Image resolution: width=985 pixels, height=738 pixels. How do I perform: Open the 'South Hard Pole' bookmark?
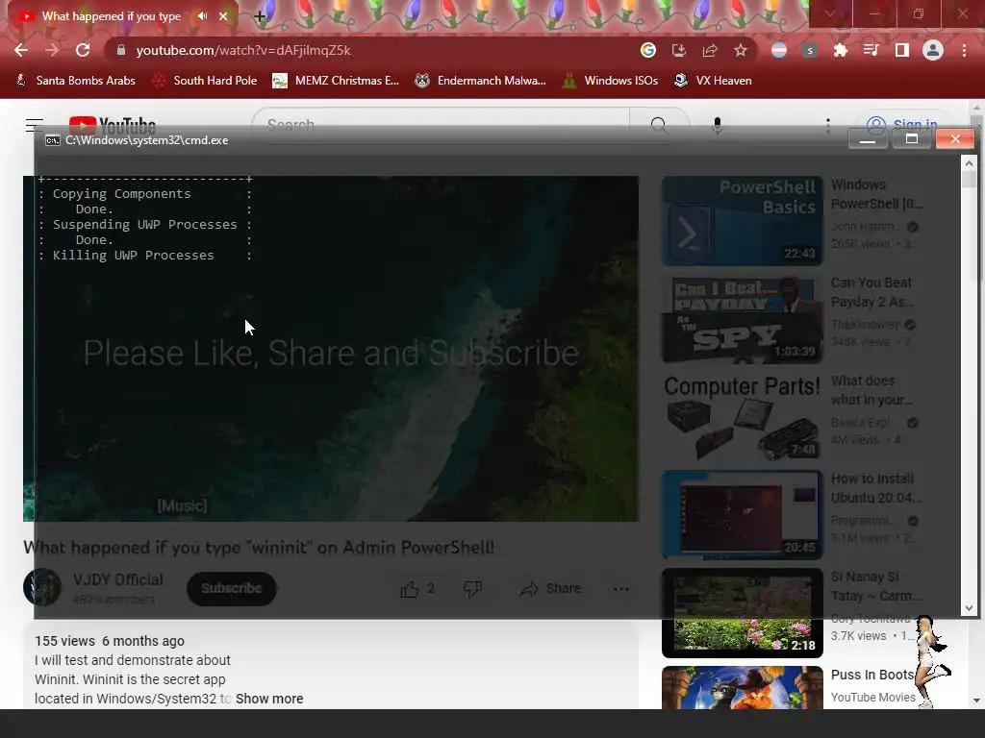(x=205, y=81)
